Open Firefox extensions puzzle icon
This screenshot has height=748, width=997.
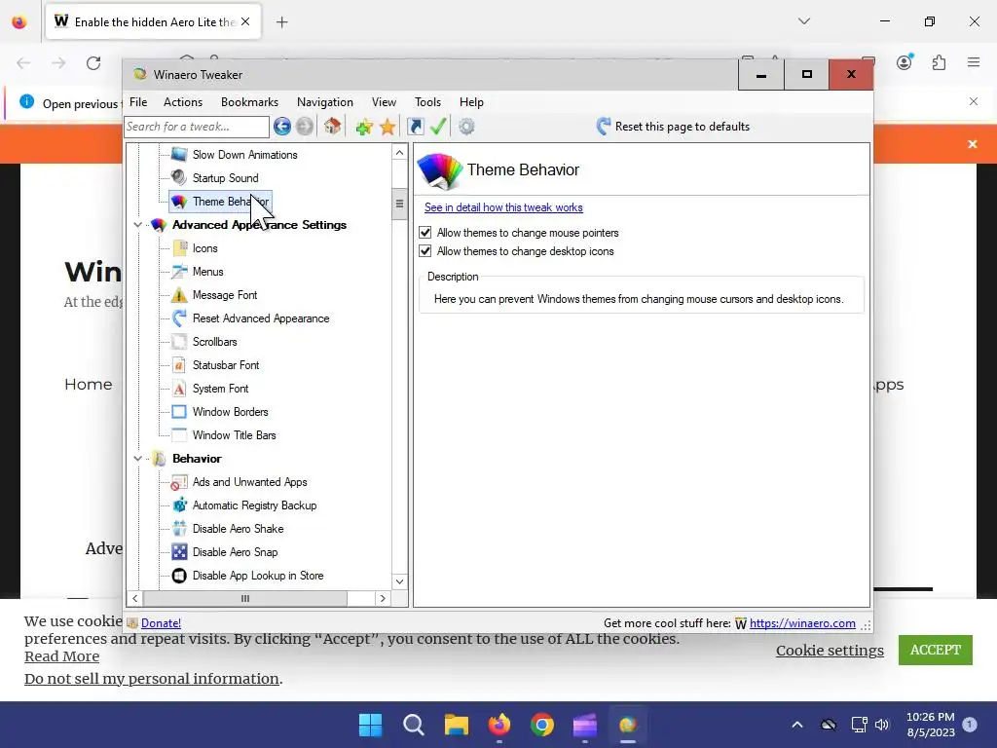[939, 62]
